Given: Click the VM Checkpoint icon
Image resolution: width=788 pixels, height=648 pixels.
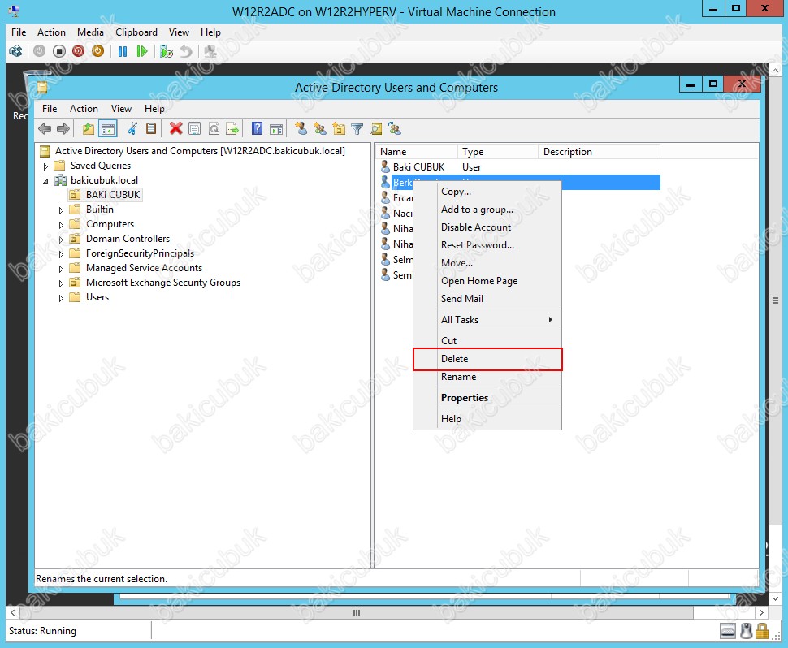Looking at the screenshot, I should (x=167, y=51).
